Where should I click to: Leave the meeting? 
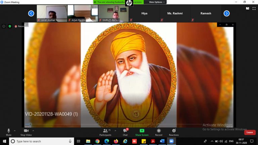[x=250, y=132]
